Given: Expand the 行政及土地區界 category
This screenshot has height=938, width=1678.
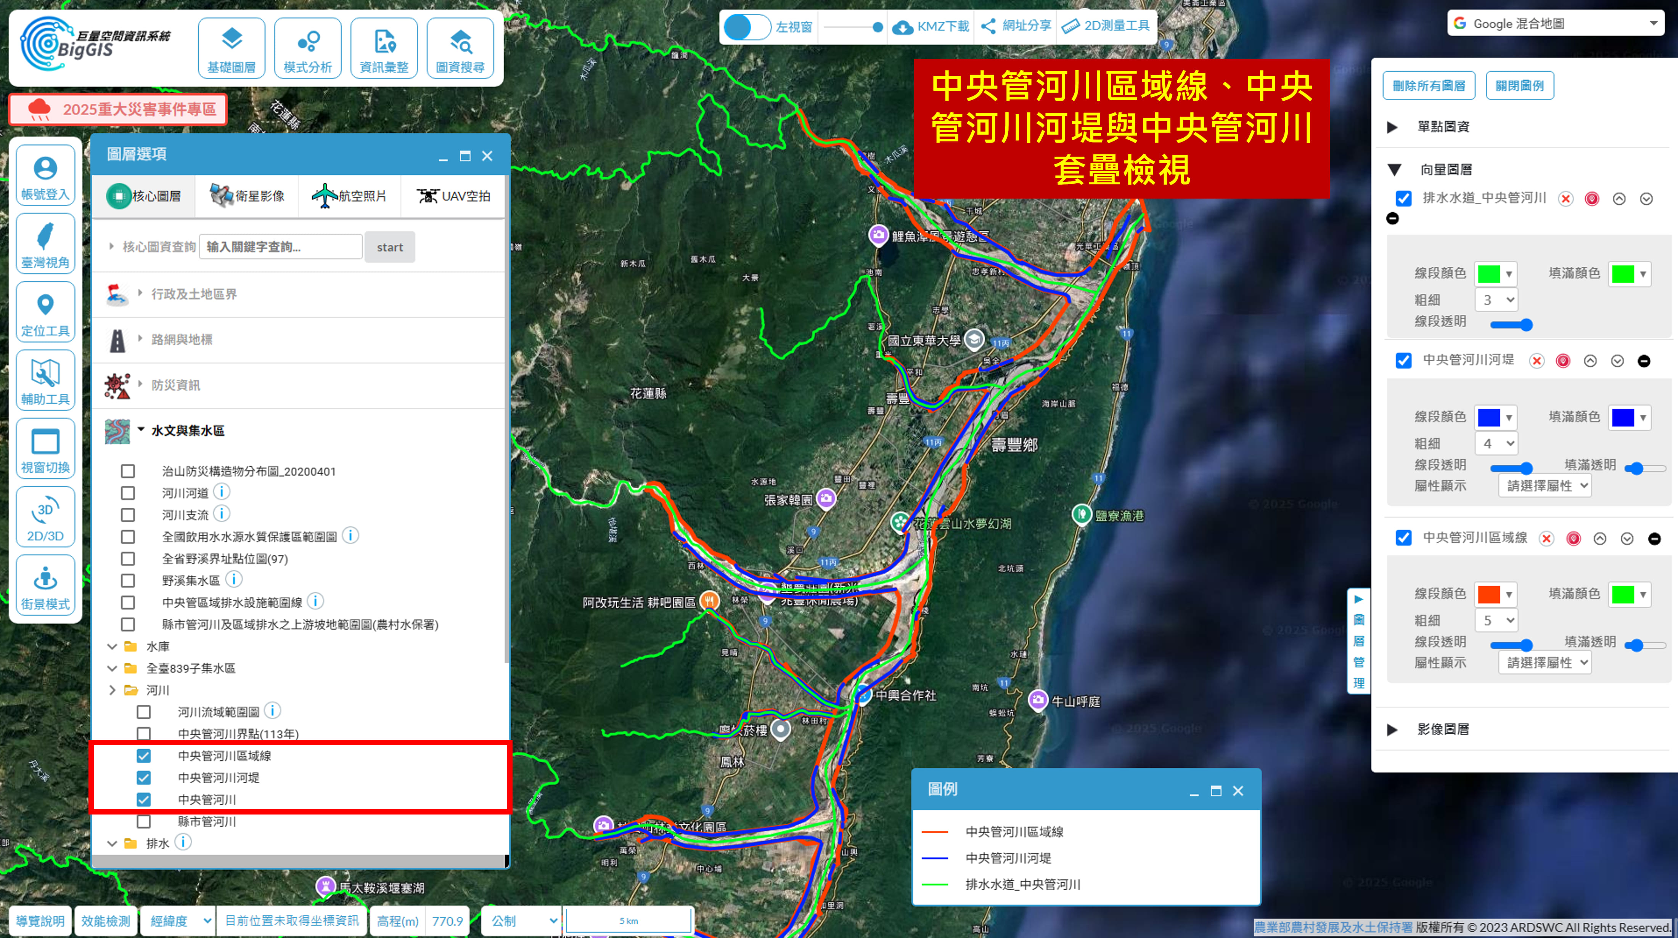Looking at the screenshot, I should point(193,294).
